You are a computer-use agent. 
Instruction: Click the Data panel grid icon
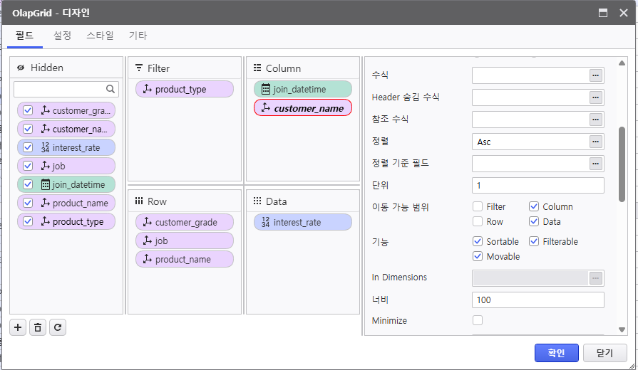(257, 201)
